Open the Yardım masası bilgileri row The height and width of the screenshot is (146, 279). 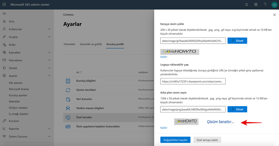click(x=108, y=108)
